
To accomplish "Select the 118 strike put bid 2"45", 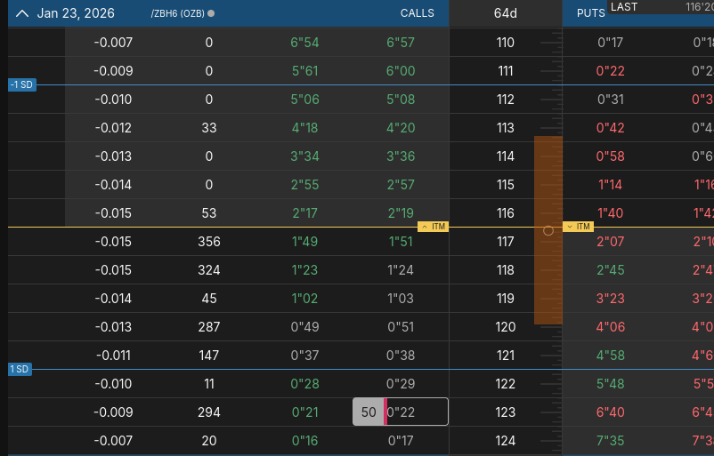I will 610,270.
